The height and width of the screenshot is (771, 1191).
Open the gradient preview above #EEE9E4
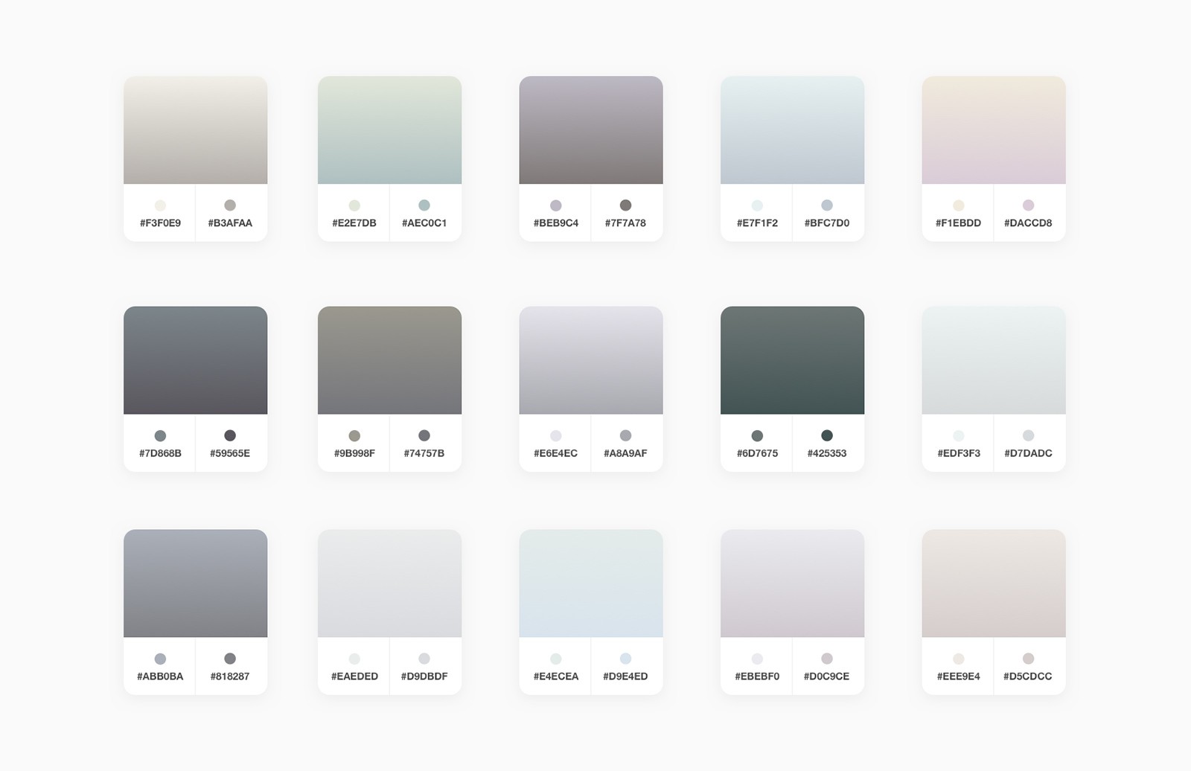tap(994, 583)
